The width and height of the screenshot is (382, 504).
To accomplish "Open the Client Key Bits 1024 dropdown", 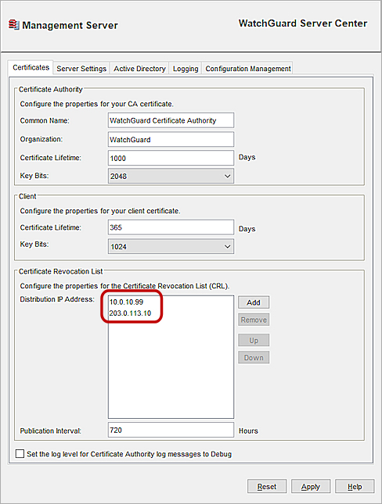I will pyautogui.click(x=171, y=247).
